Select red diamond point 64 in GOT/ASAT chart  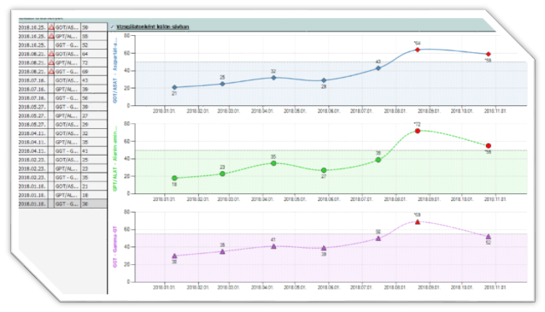point(418,50)
